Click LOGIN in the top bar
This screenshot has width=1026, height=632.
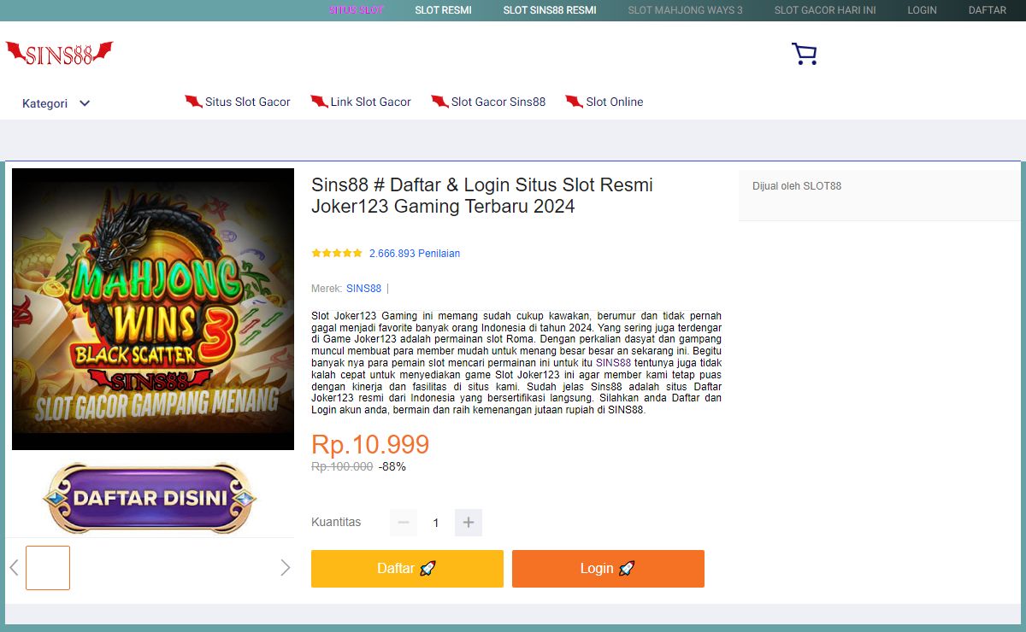click(x=922, y=10)
